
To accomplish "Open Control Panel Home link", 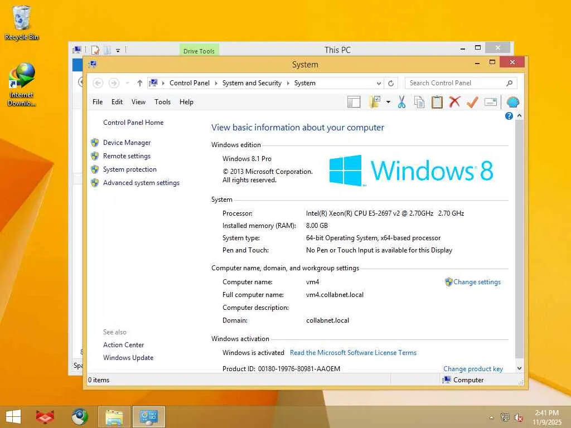I will 133,123.
